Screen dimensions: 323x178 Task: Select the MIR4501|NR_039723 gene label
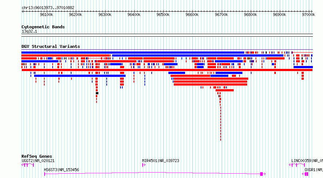pos(160,161)
